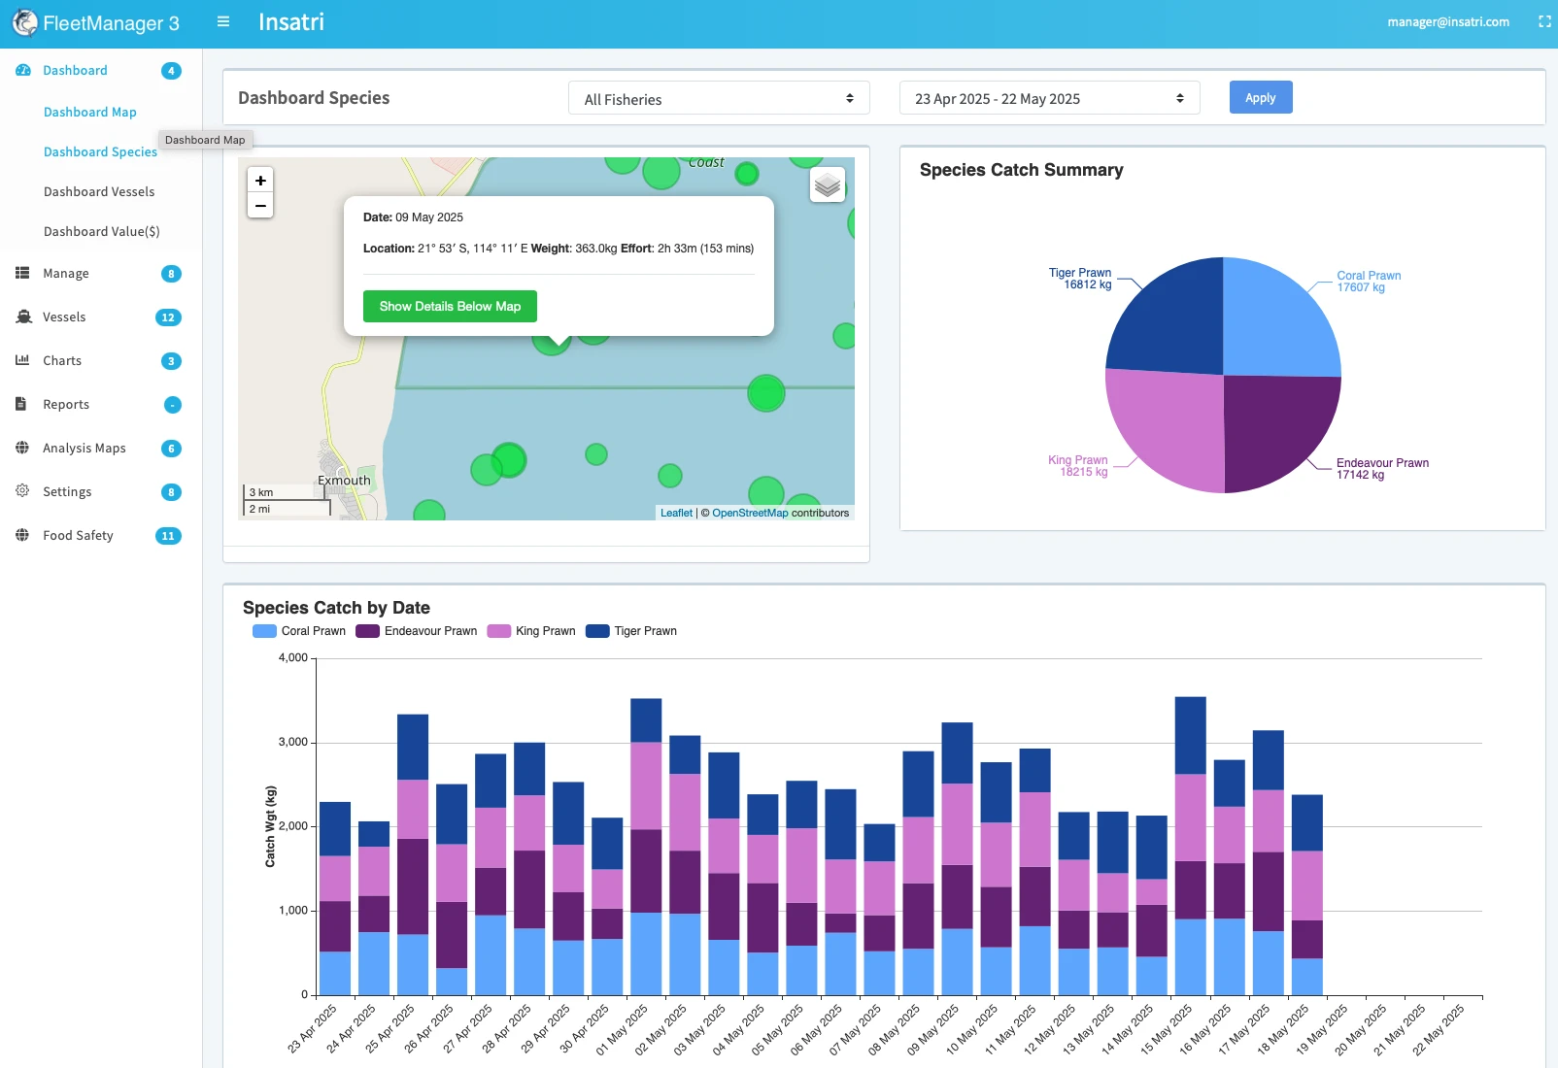Viewport: 1558px width, 1068px height.
Task: Toggle fullscreen mode icon in header
Action: point(1544,21)
